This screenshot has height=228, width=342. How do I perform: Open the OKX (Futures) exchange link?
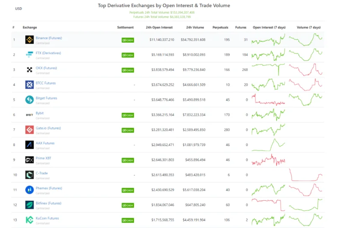[46, 68]
